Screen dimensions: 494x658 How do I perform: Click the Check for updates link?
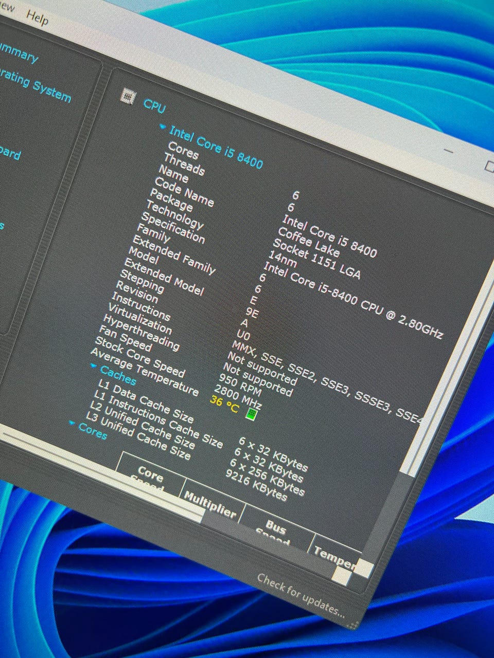[x=301, y=595]
